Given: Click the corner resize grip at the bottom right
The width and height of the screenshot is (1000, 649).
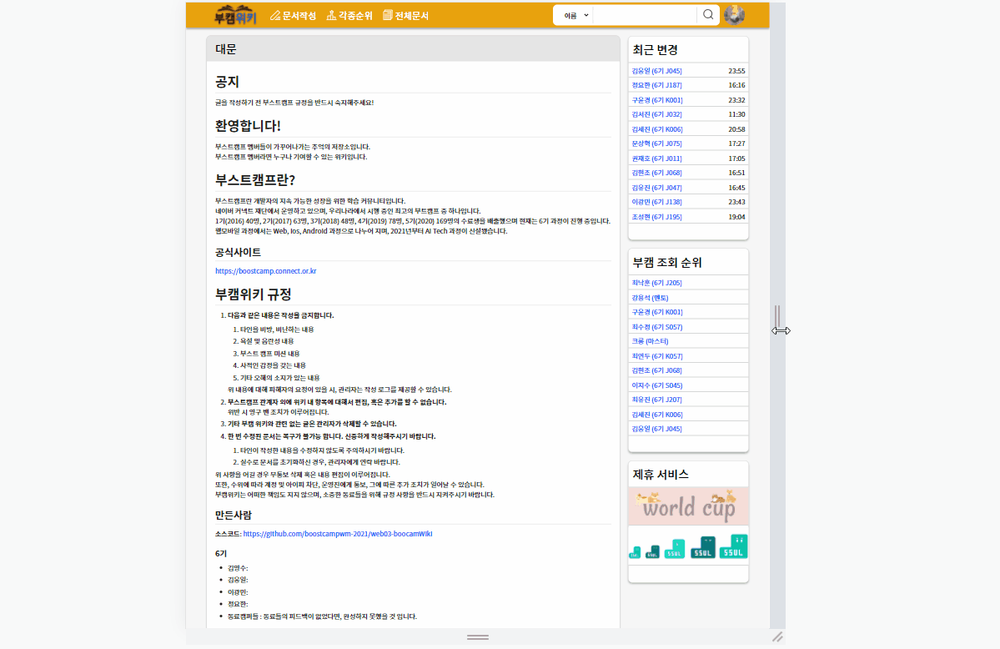Looking at the screenshot, I should pos(777,636).
